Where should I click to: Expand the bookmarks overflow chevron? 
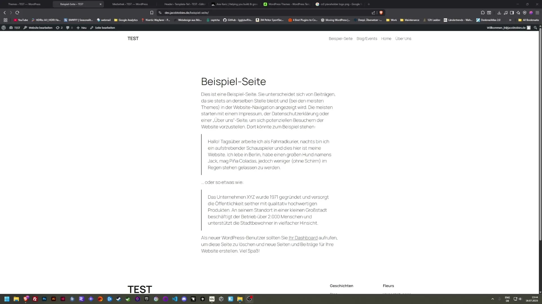coord(510,20)
